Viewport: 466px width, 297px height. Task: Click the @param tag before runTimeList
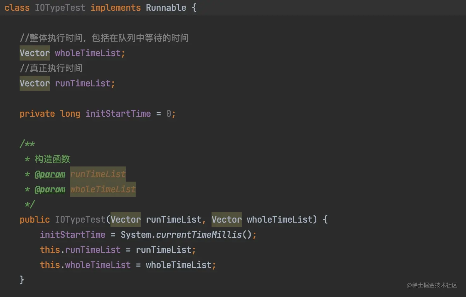50,174
